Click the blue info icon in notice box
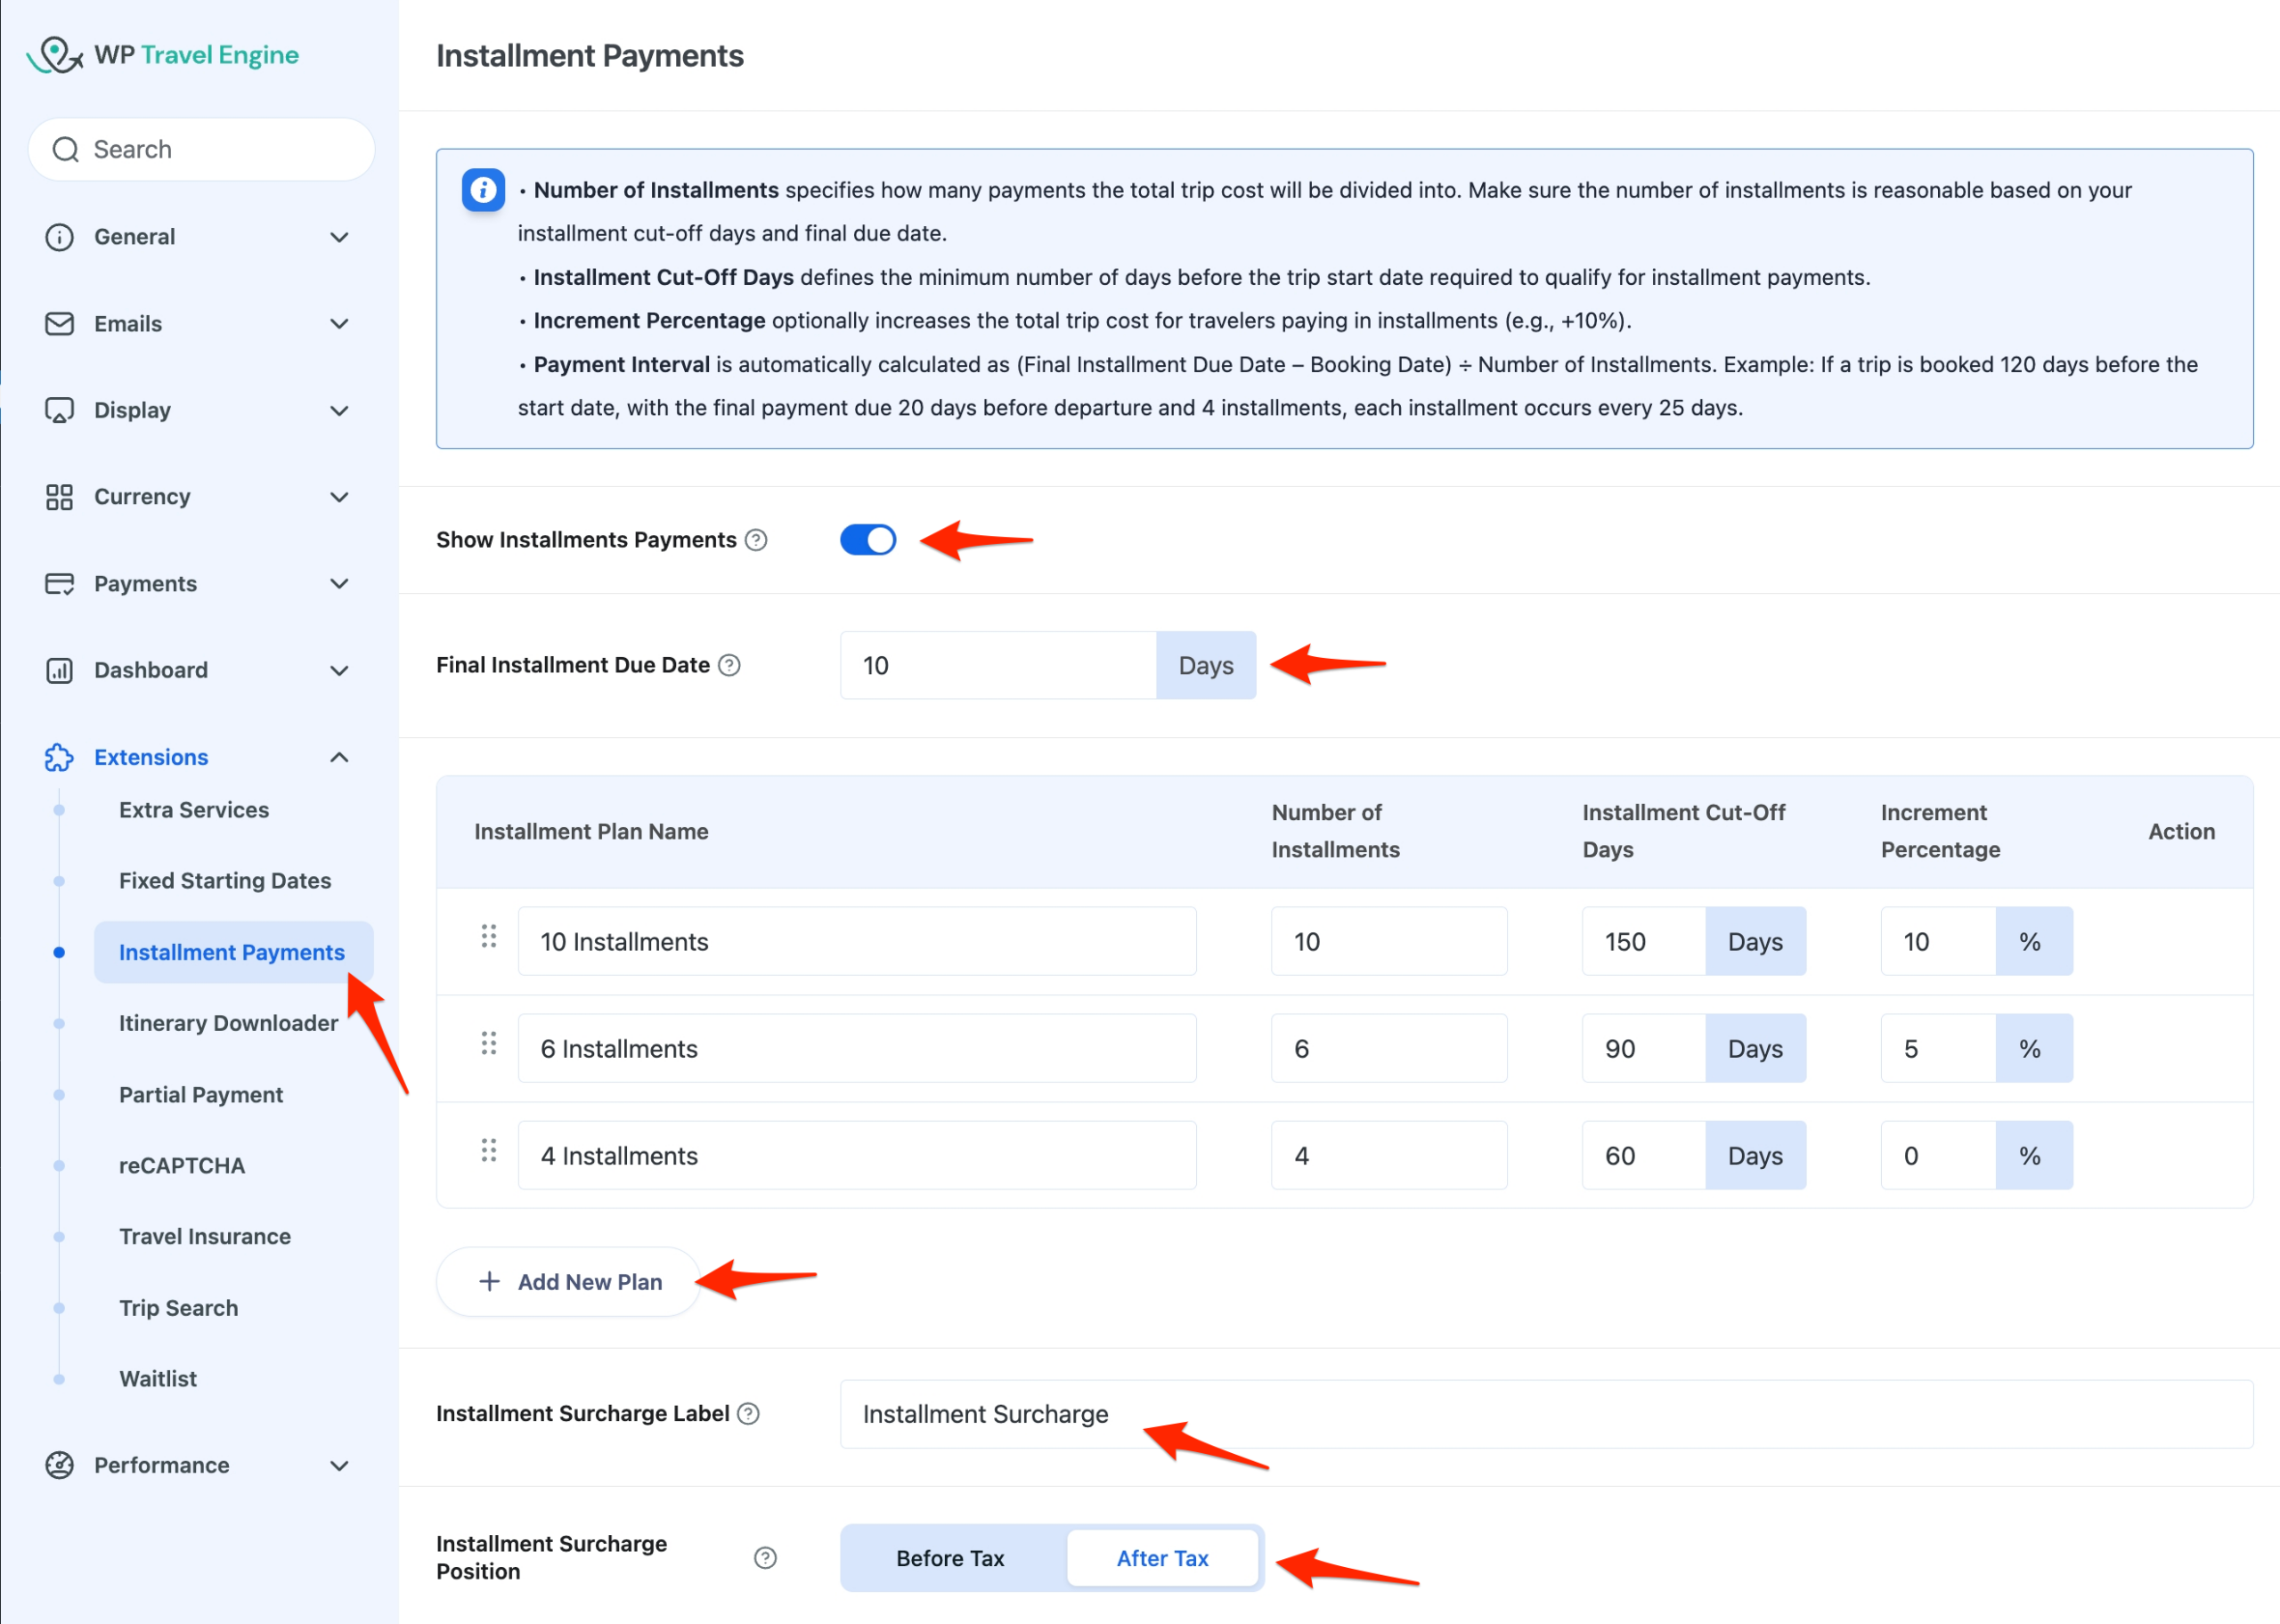Screen dimensions: 2280x1624 [x=483, y=190]
